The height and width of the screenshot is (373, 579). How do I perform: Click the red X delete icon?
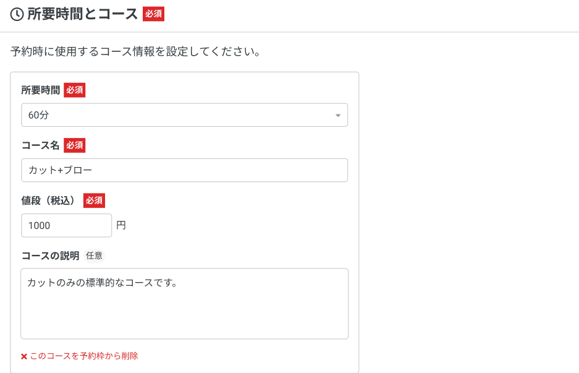point(24,356)
